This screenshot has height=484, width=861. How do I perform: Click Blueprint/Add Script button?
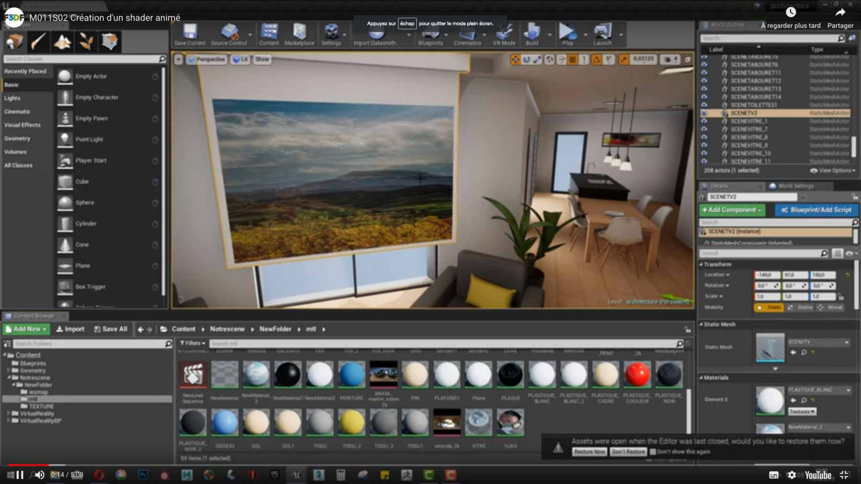tap(817, 210)
